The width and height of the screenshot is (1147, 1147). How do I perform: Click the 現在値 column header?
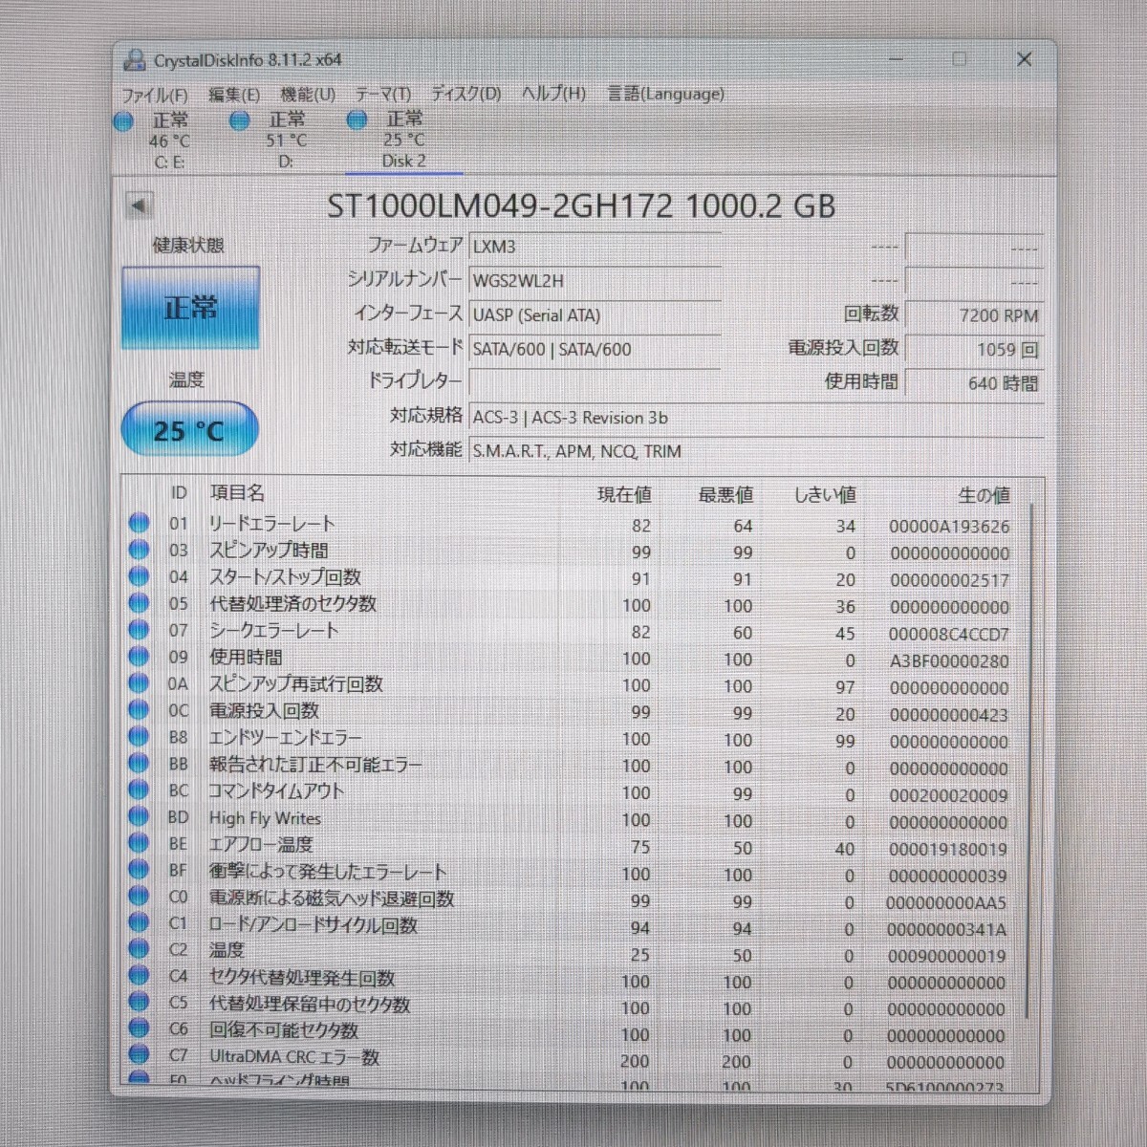[x=624, y=494]
